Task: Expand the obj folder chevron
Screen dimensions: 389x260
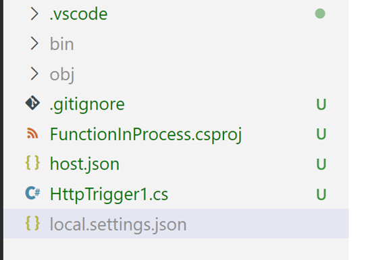Action: tap(34, 73)
